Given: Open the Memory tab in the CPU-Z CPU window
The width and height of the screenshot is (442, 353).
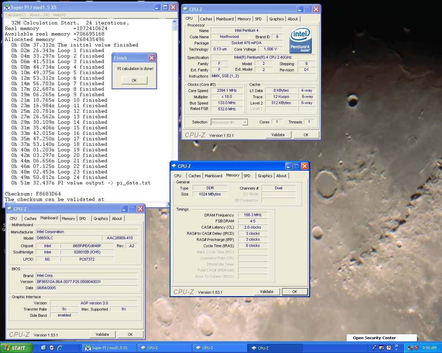Looking at the screenshot, I should (244, 19).
